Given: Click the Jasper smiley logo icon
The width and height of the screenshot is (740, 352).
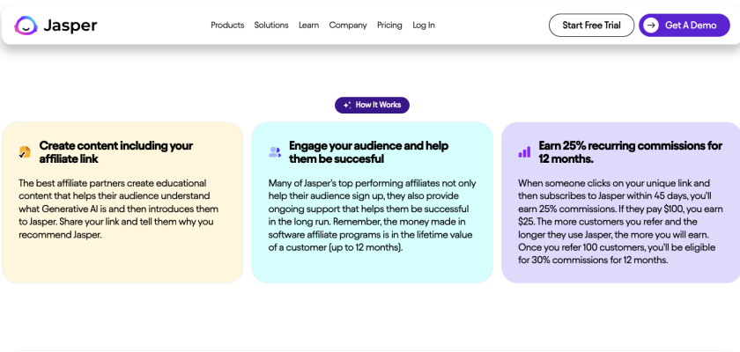Looking at the screenshot, I should point(26,26).
